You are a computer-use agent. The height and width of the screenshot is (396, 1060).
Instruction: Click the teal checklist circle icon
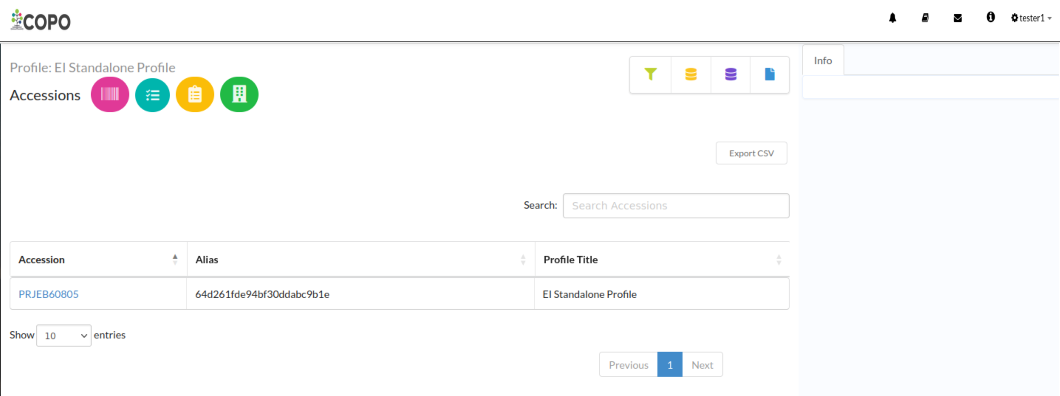pos(153,95)
